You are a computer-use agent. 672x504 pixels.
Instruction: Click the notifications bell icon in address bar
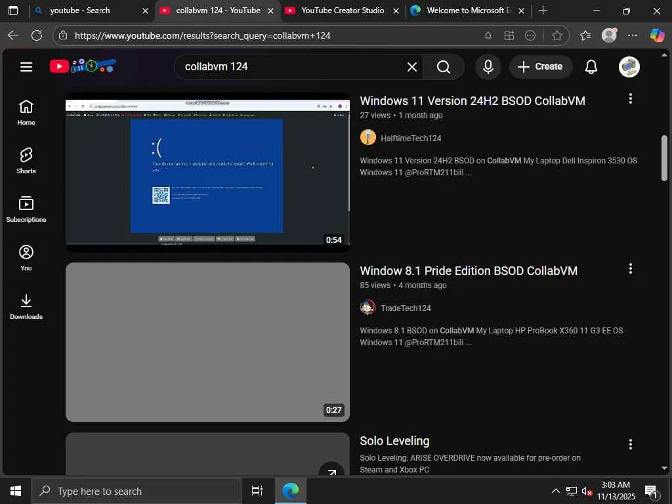click(488, 35)
